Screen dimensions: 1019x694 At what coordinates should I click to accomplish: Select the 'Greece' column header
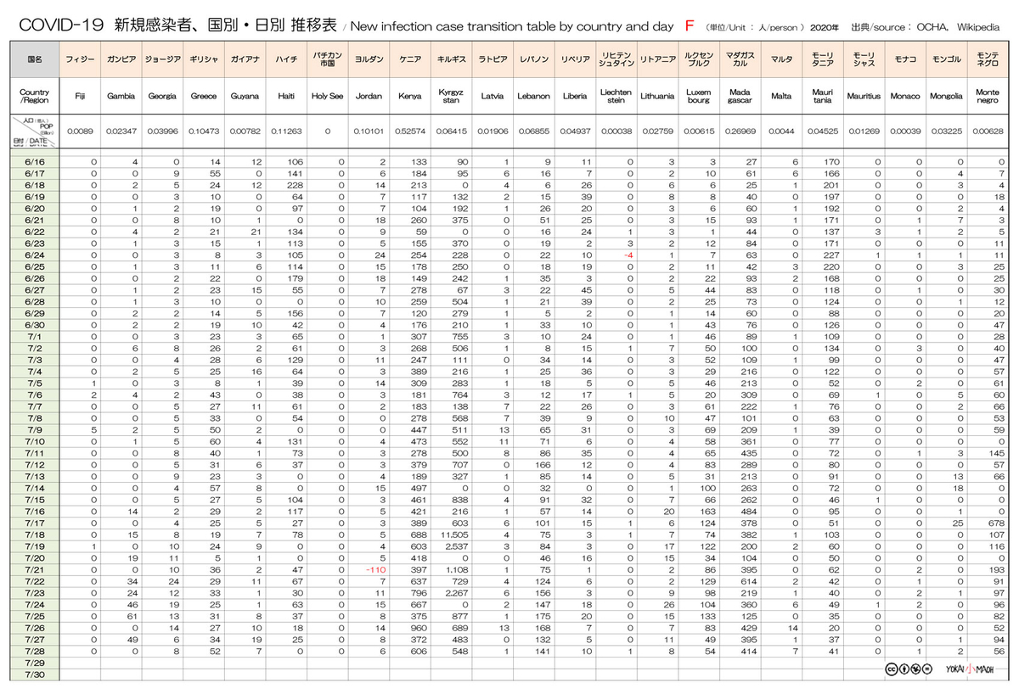(203, 96)
